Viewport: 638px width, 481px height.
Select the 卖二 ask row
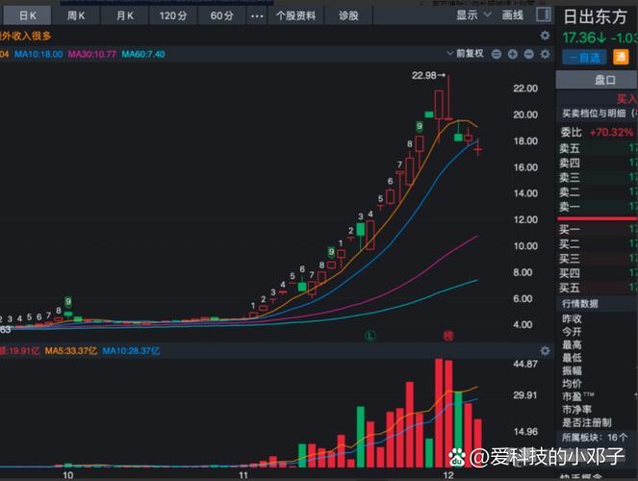point(597,191)
